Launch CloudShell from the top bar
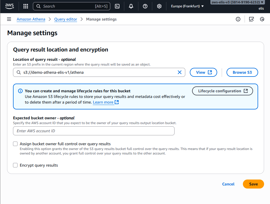Viewport: 270px width, 204px height. pyautogui.click(x=117, y=6)
